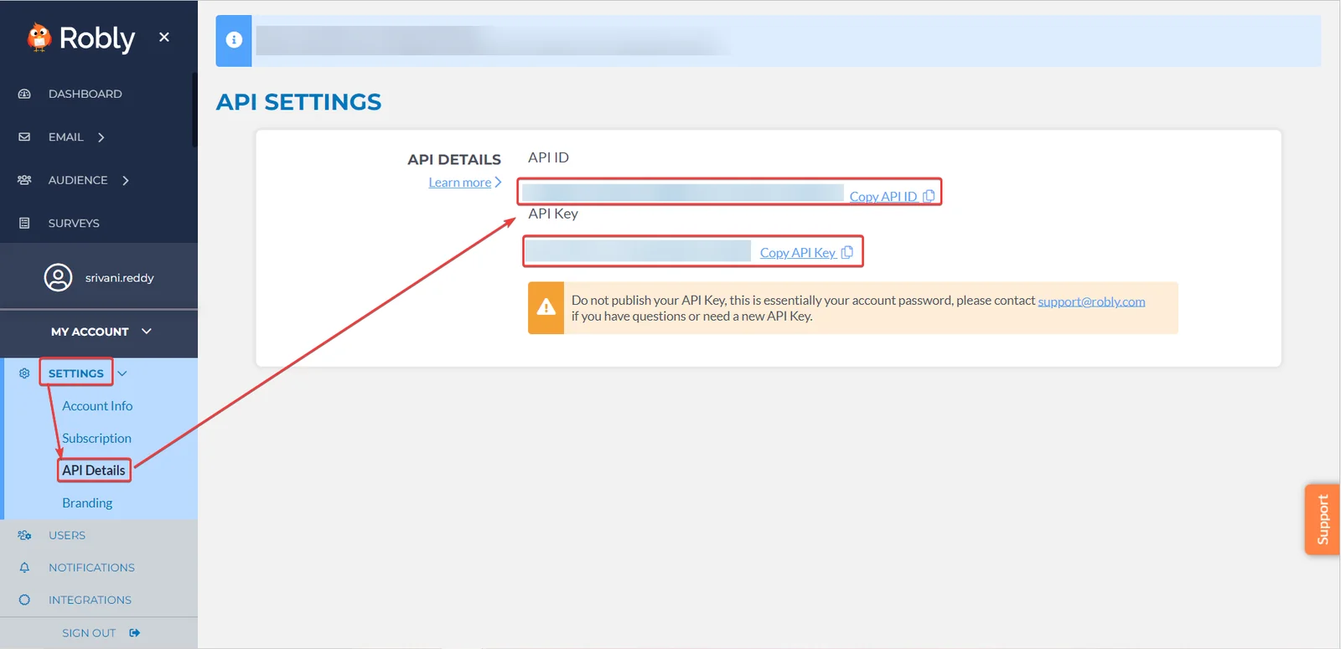Click the API SETTINGS page heading
Screen dimensions: 1341x649
298,102
